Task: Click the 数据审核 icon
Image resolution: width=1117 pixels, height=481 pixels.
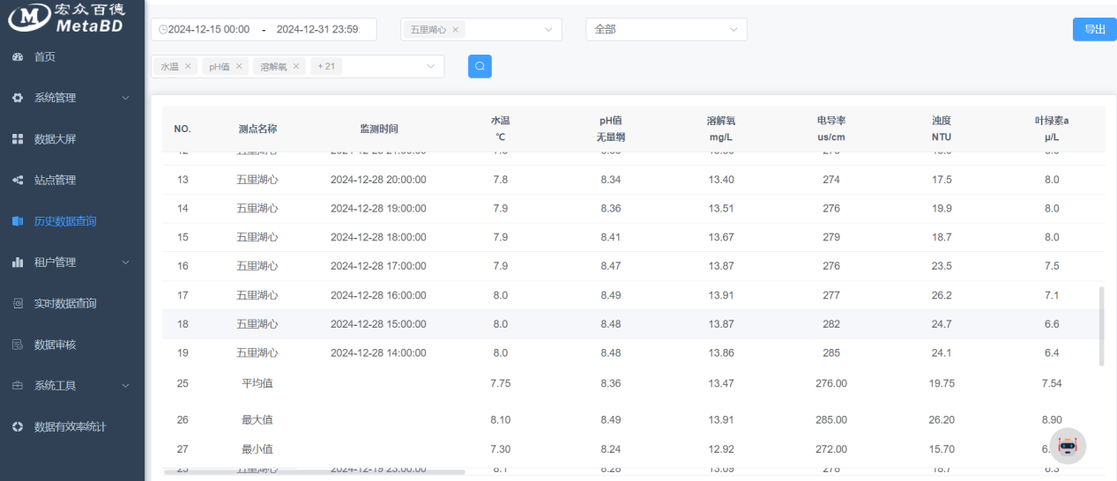Action: pos(18,344)
